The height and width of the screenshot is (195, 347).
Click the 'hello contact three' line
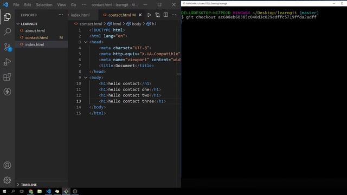pyautogui.click(x=132, y=101)
